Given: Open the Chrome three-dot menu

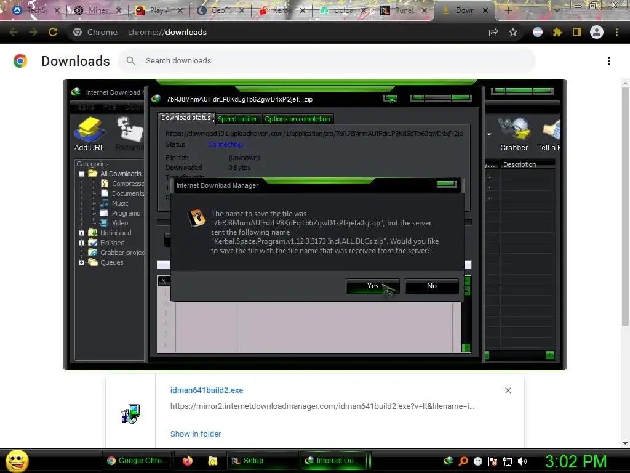Looking at the screenshot, I should tap(616, 32).
